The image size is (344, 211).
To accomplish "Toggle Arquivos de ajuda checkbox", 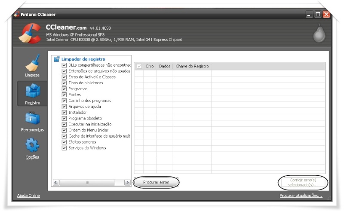I will tap(64, 107).
